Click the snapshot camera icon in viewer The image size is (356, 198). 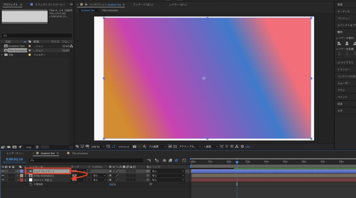[134, 146]
